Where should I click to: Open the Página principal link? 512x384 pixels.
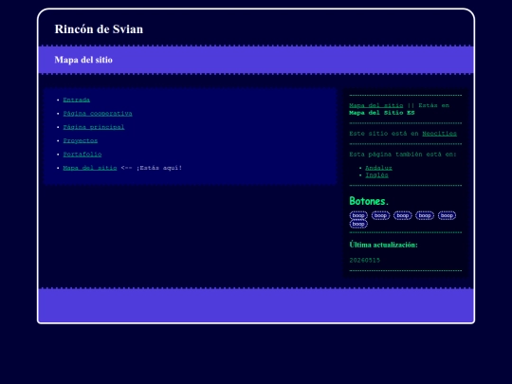[94, 127]
